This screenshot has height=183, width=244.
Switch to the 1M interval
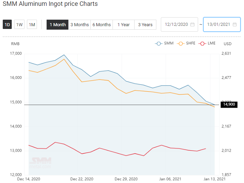coord(32,24)
